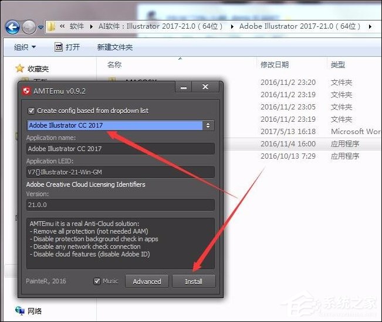Image resolution: width=382 pixels, height=322 pixels.
Task: Toggle Create config based from dropdown list
Action: point(31,111)
